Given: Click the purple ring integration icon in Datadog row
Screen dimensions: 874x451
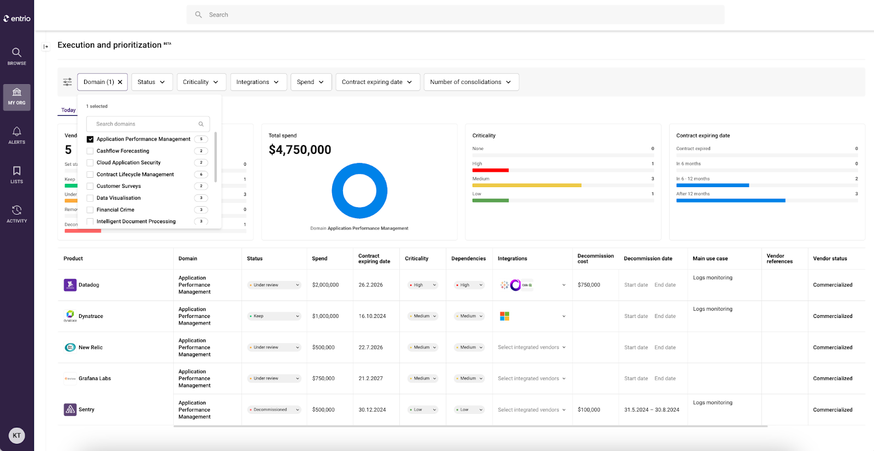Looking at the screenshot, I should 516,285.
